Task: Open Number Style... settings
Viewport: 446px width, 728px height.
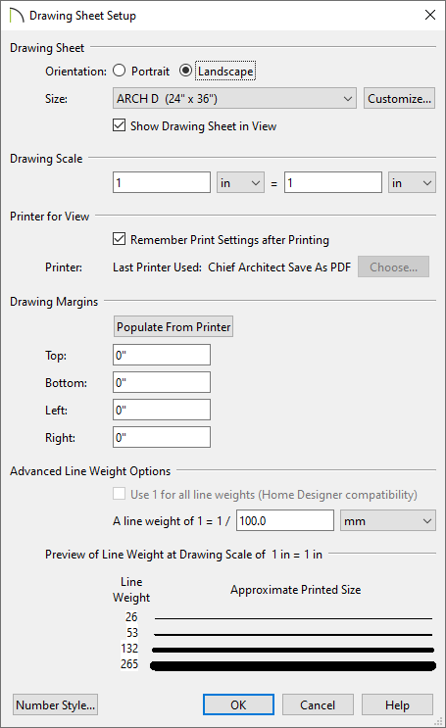Action: tap(55, 704)
